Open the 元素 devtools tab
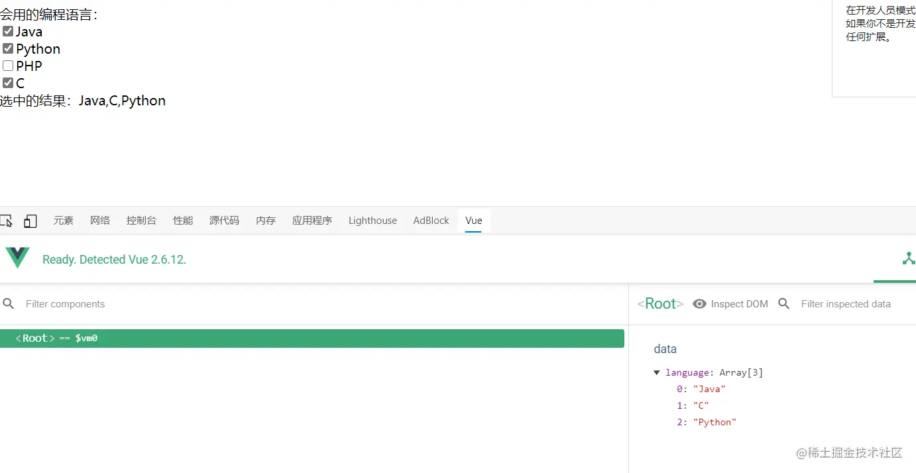916x473 pixels. [64, 221]
